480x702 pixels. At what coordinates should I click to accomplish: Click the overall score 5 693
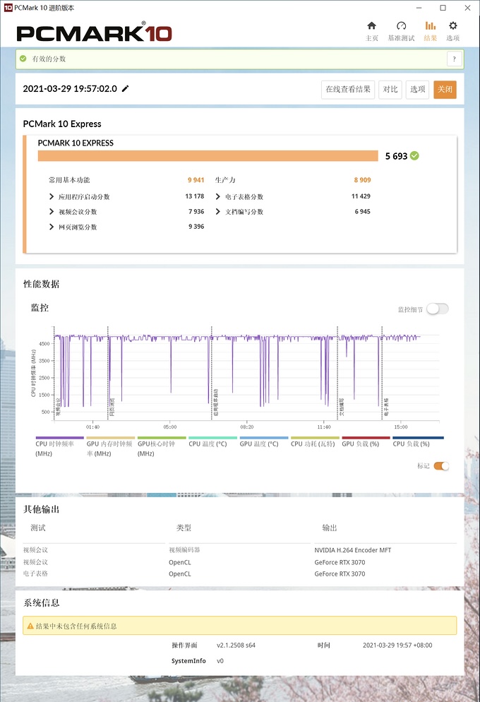pos(396,156)
